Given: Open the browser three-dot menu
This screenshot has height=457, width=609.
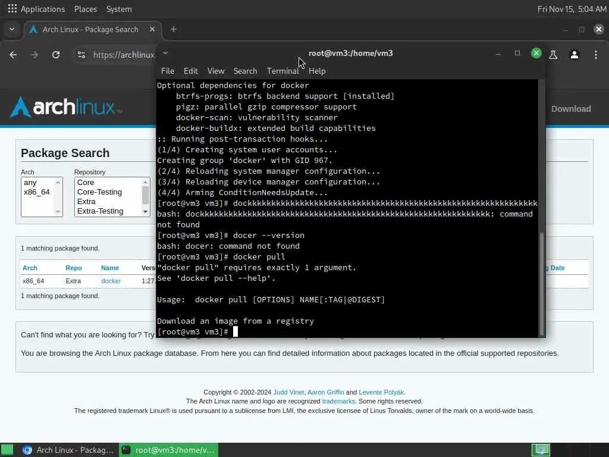Looking at the screenshot, I should (x=596, y=55).
